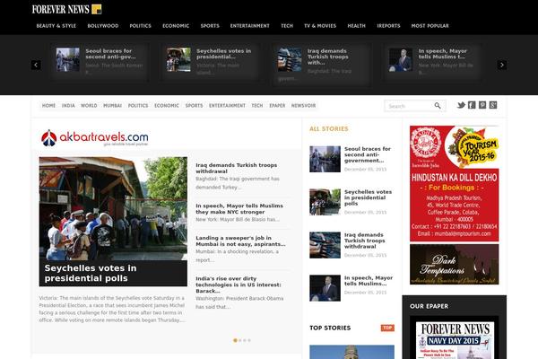Open All Stories link In speech, Mayor tells Muslims

[369, 281]
